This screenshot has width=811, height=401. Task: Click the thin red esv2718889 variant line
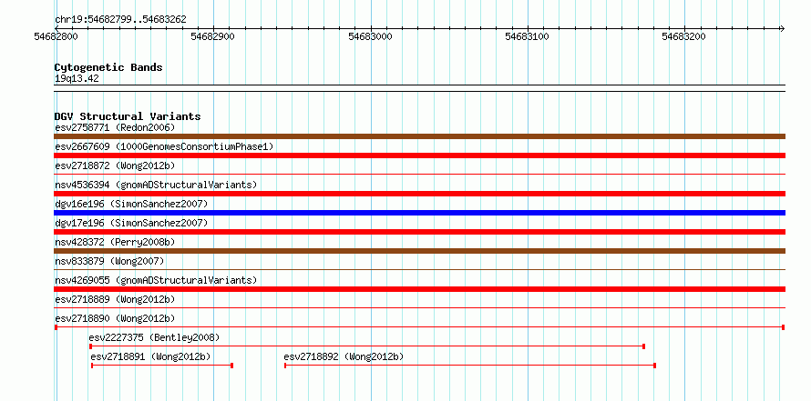(419, 307)
